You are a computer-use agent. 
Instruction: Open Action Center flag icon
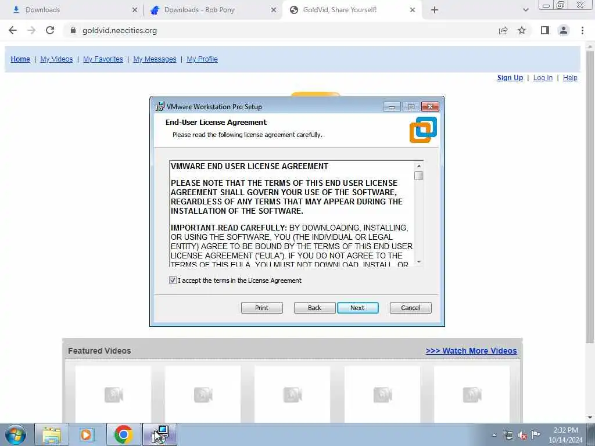536,434
